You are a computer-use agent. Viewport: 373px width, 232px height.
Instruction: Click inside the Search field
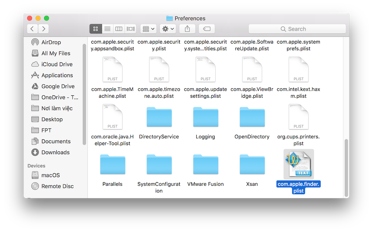[x=297, y=28]
